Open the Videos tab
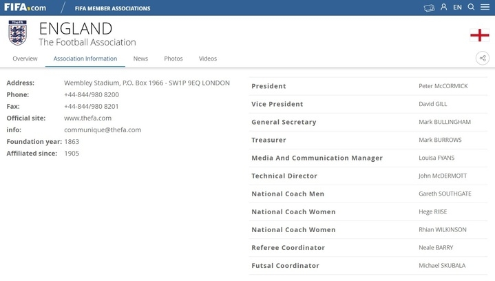This screenshot has width=495, height=281. [x=208, y=59]
